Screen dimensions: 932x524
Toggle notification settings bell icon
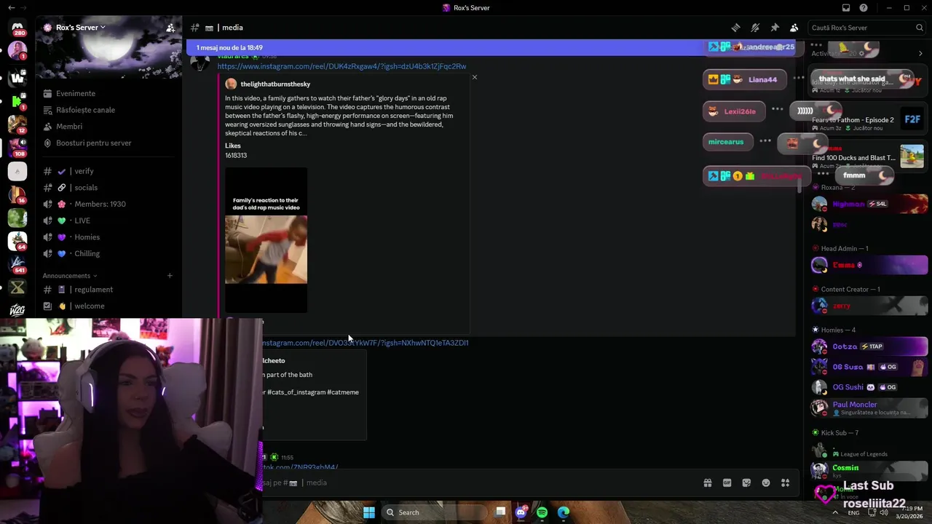(x=755, y=28)
